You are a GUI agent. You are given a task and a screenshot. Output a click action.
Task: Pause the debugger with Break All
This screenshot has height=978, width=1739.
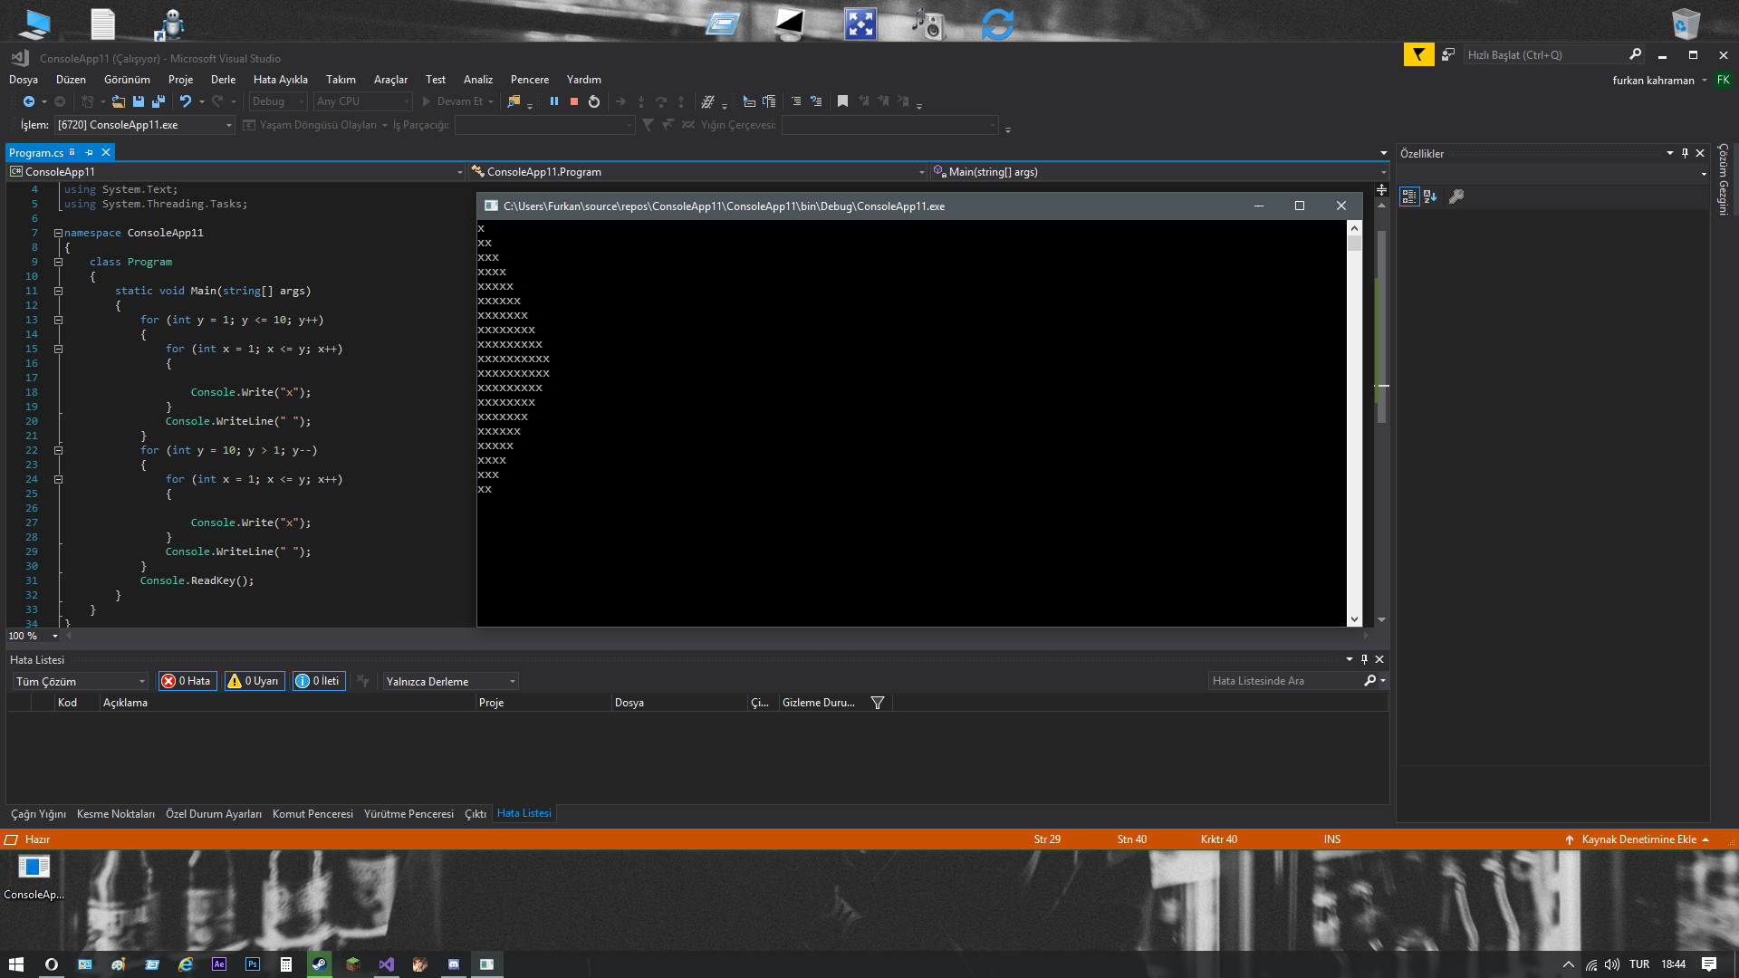[x=554, y=101]
